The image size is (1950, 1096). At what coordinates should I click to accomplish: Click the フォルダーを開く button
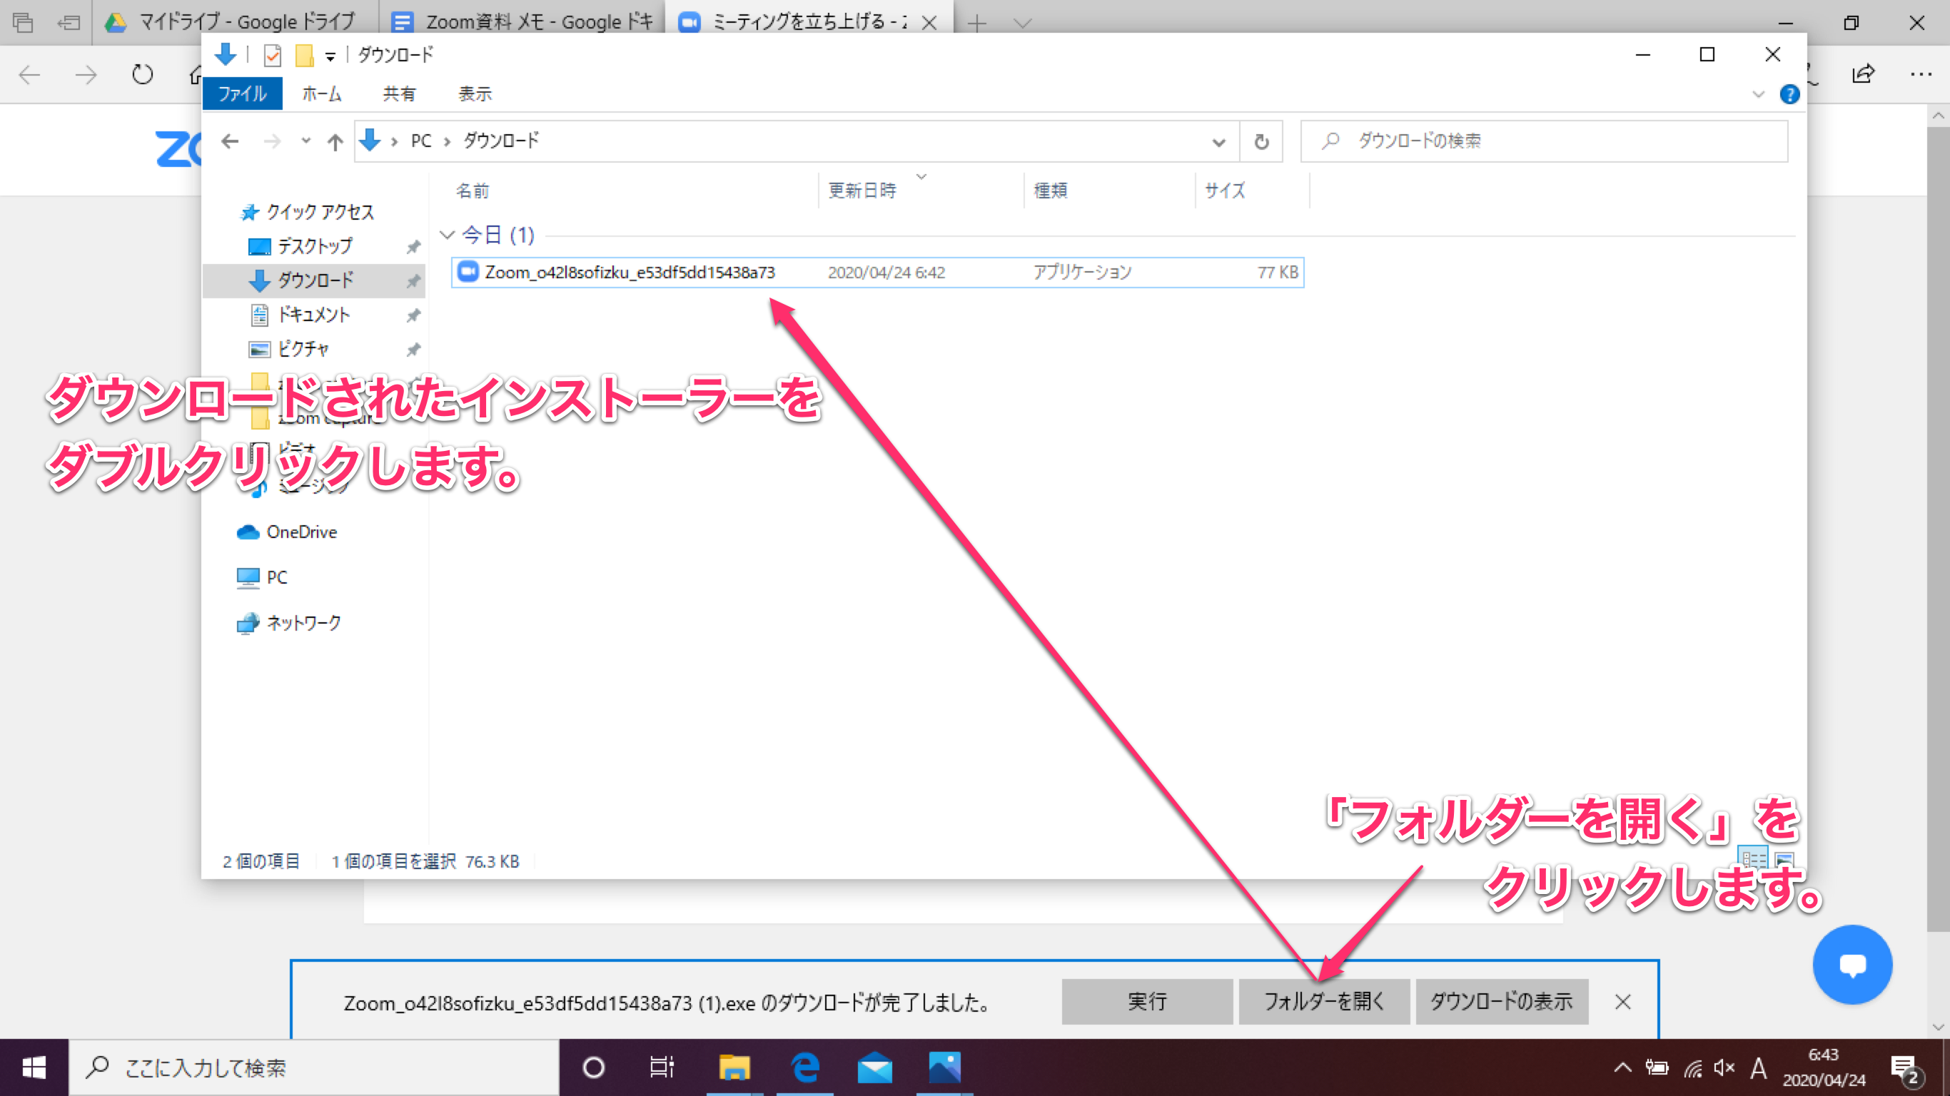[x=1323, y=1001]
